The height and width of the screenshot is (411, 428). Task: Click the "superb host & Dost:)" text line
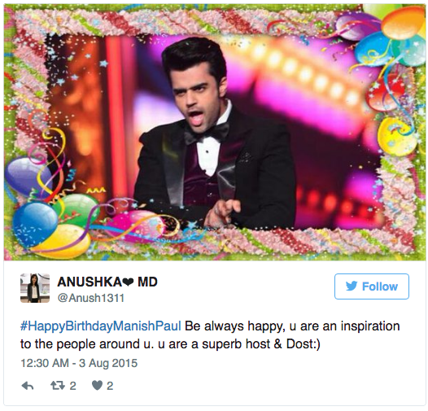[261, 344]
